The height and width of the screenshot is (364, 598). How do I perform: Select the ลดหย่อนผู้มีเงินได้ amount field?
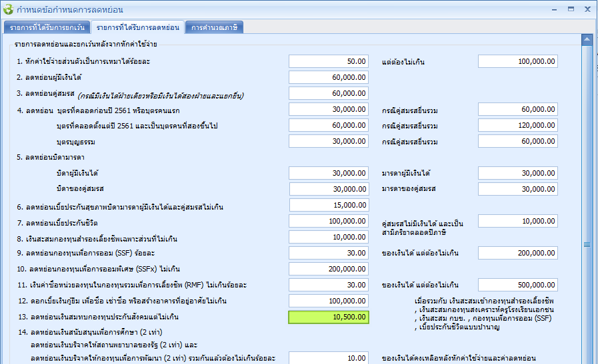pyautogui.click(x=329, y=77)
